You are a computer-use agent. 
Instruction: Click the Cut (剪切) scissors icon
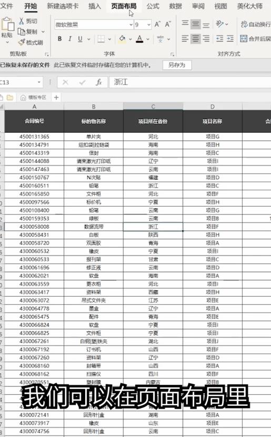[22, 21]
